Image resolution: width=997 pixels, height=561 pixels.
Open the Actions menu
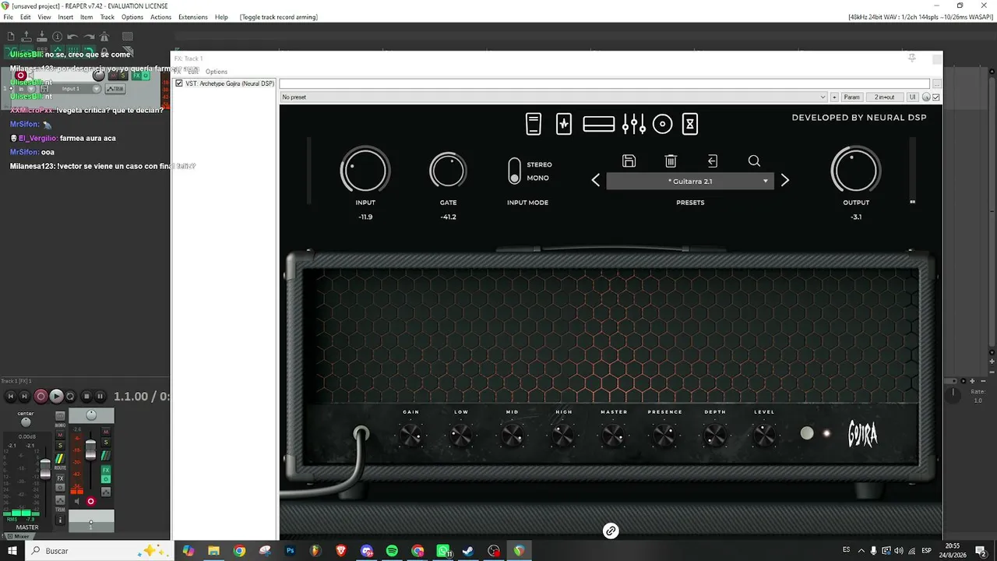pos(160,17)
